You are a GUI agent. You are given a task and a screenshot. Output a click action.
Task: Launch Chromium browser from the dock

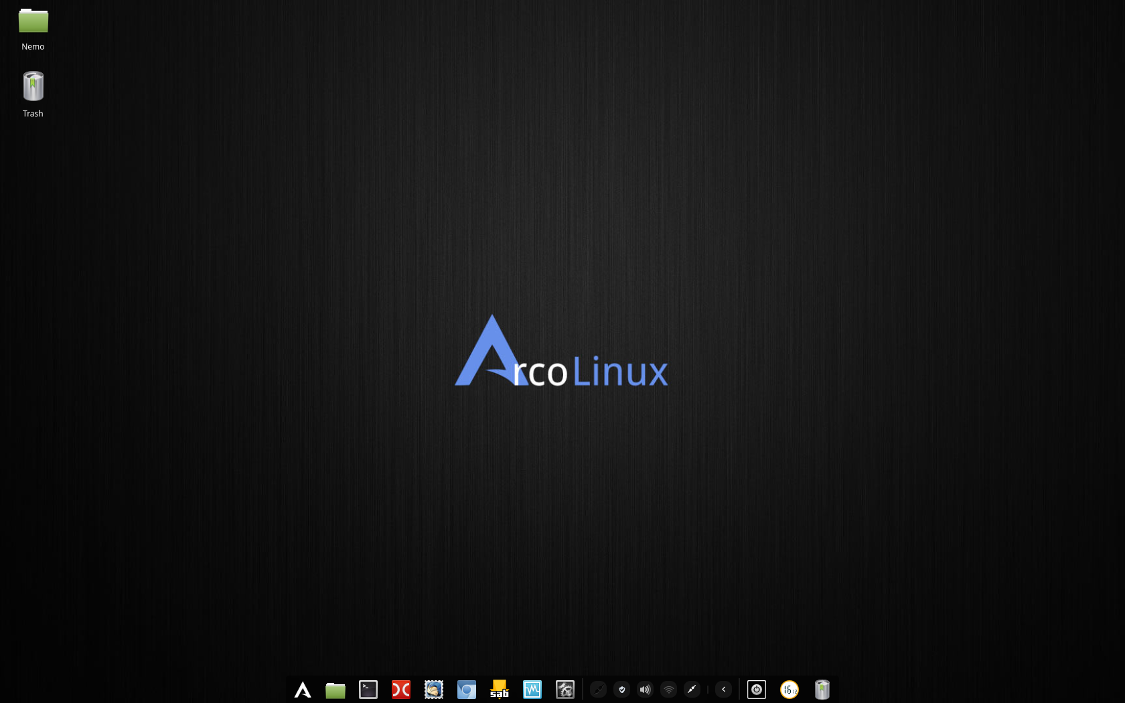467,690
